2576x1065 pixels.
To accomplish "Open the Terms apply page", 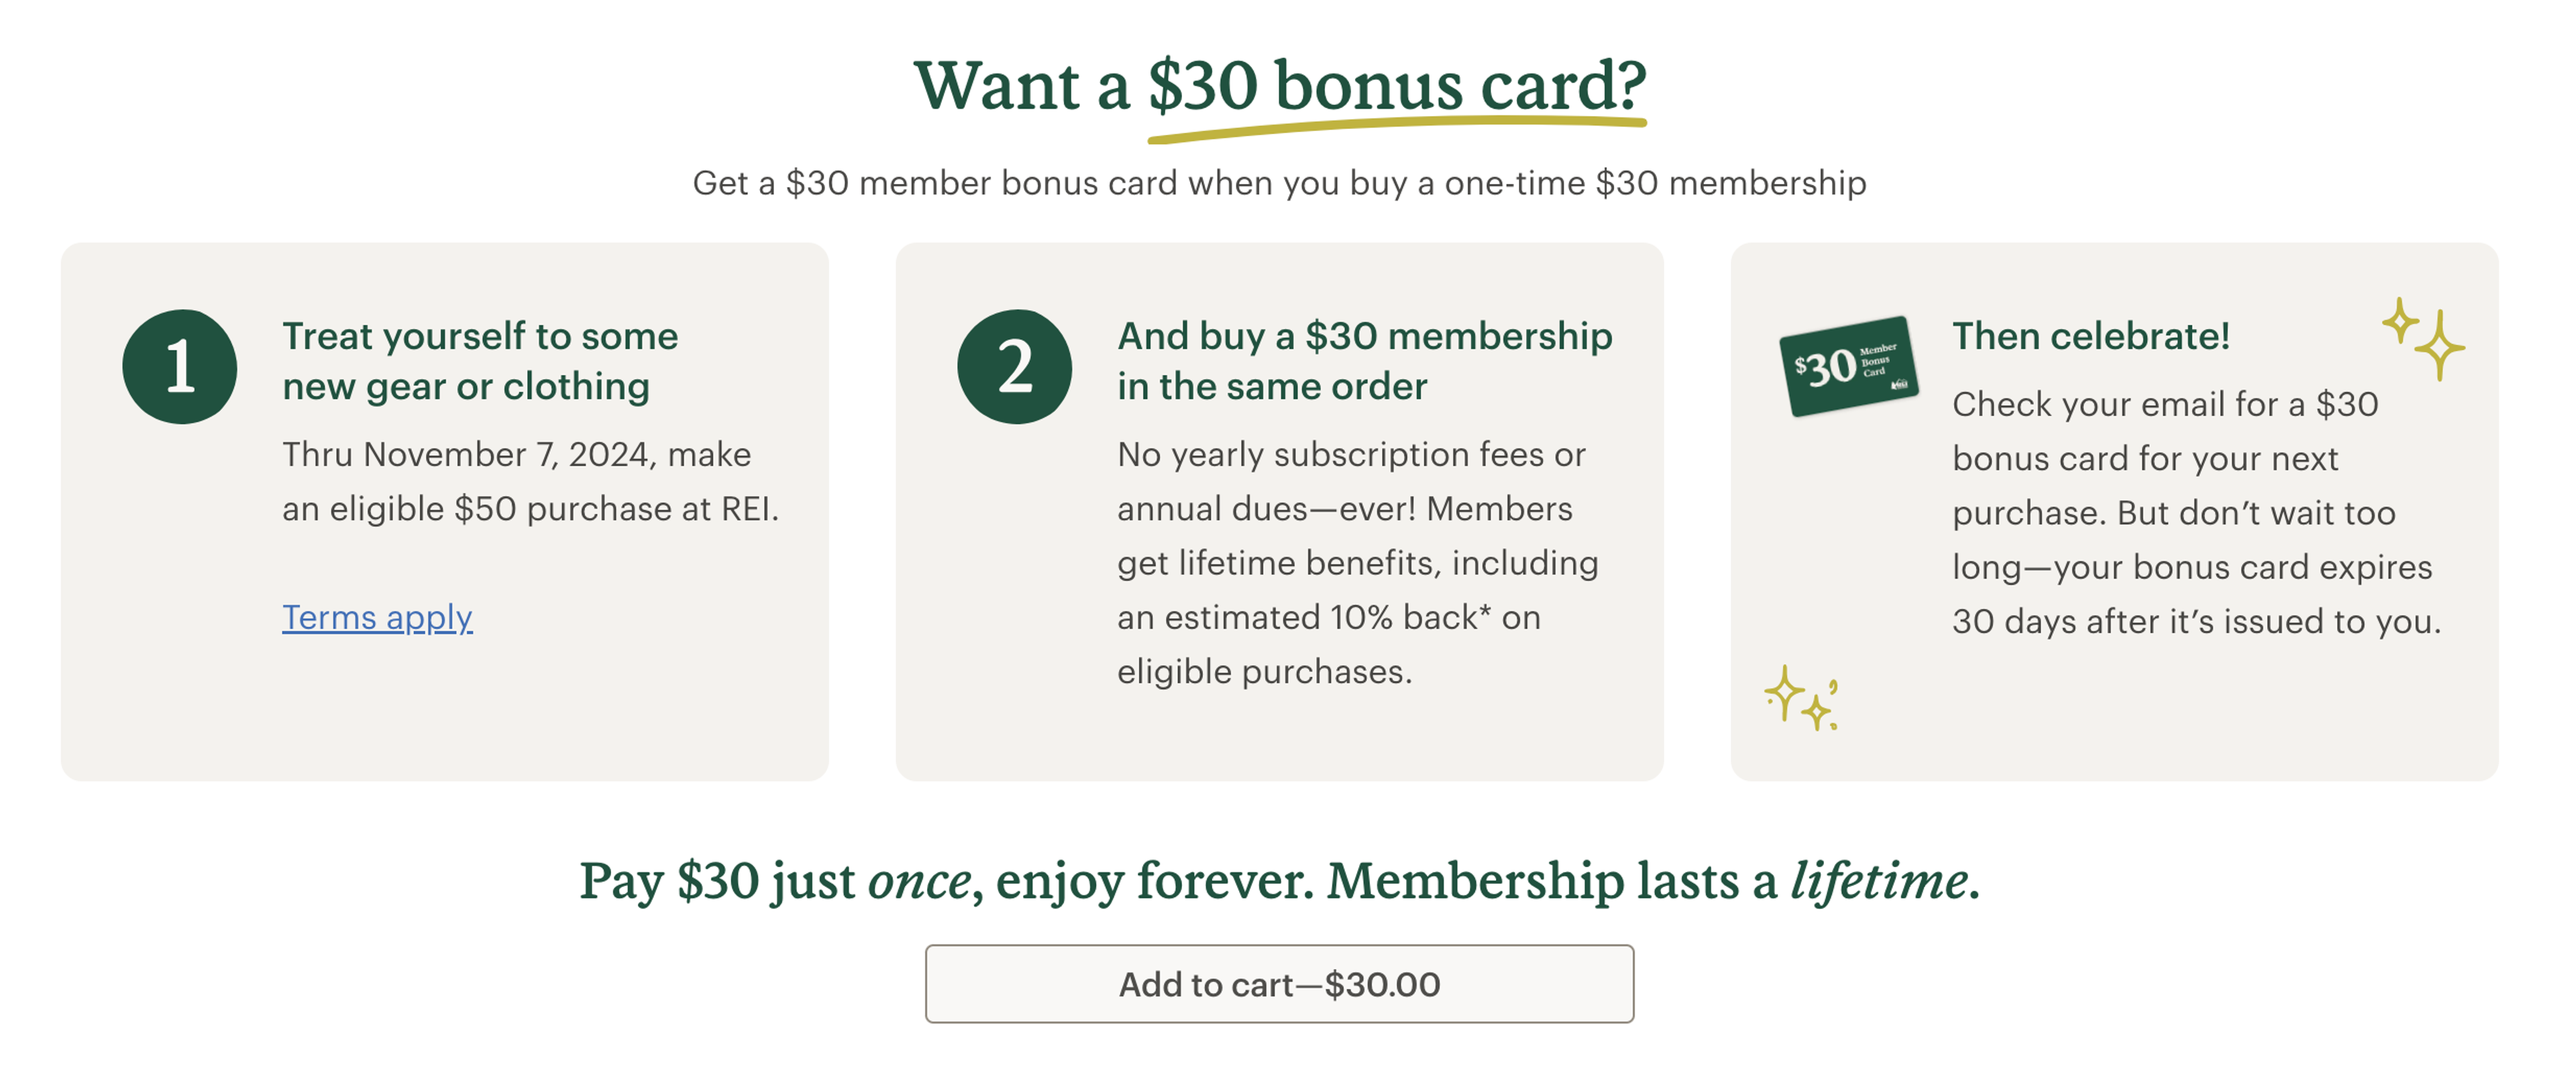I will pos(378,618).
